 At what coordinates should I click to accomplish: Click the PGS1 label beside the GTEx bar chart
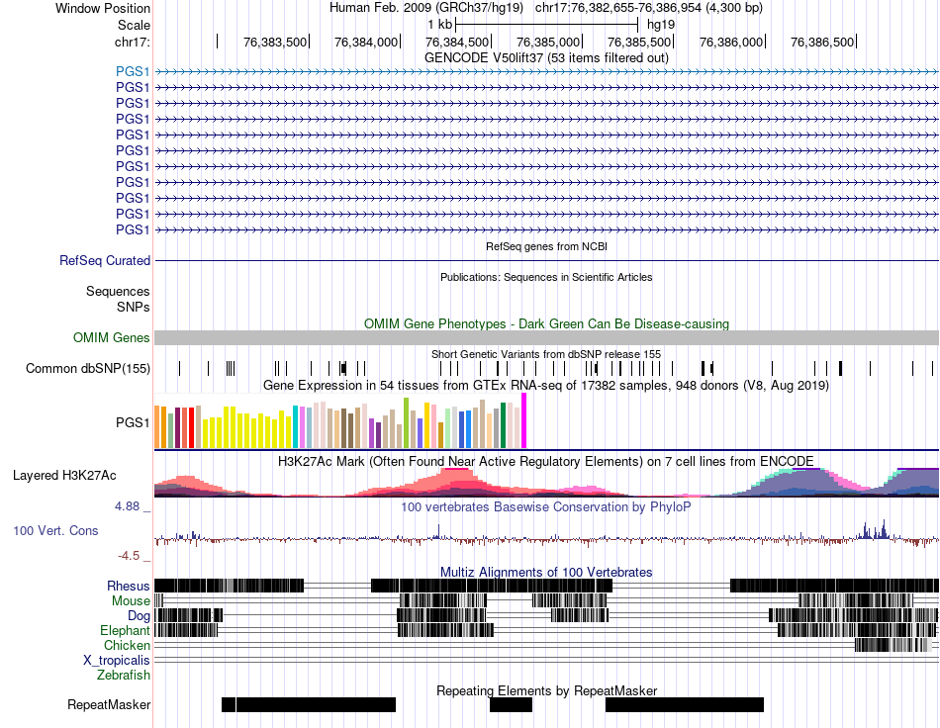133,422
